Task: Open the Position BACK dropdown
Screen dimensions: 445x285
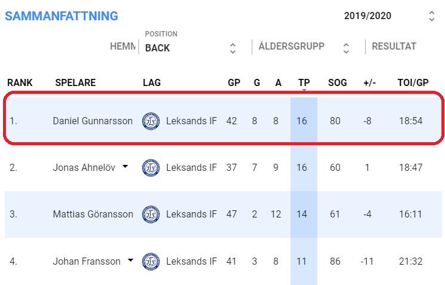Action: coord(191,47)
